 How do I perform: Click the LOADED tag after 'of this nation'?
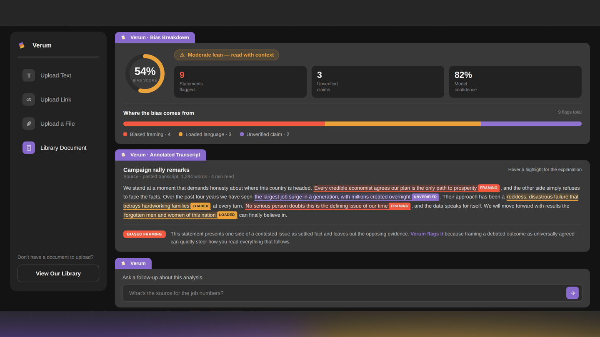227,215
